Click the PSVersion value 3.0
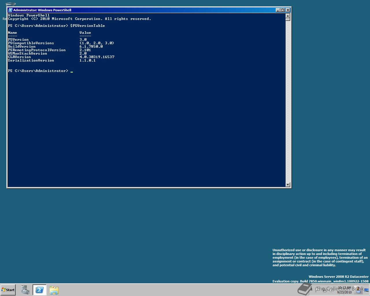370x296 pixels. [x=83, y=40]
